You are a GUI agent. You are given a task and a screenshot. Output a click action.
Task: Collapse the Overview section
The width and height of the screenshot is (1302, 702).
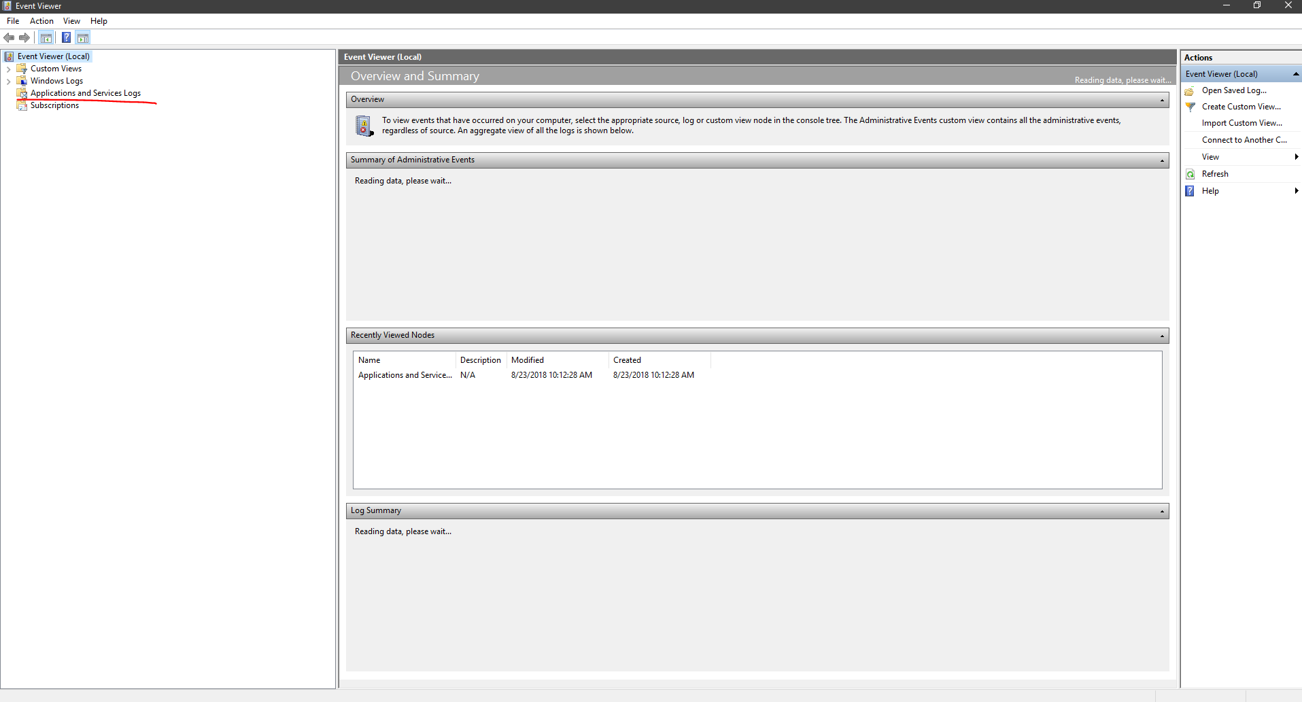1162,100
